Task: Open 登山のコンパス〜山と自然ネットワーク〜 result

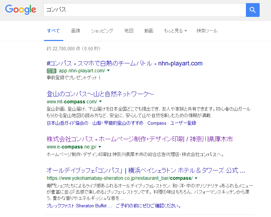Action: (100, 94)
